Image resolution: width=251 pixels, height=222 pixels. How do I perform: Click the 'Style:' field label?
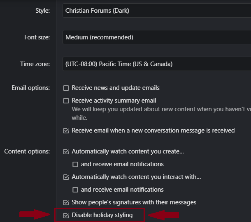click(43, 11)
